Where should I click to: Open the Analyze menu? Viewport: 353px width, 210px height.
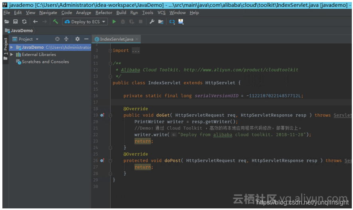(x=83, y=13)
